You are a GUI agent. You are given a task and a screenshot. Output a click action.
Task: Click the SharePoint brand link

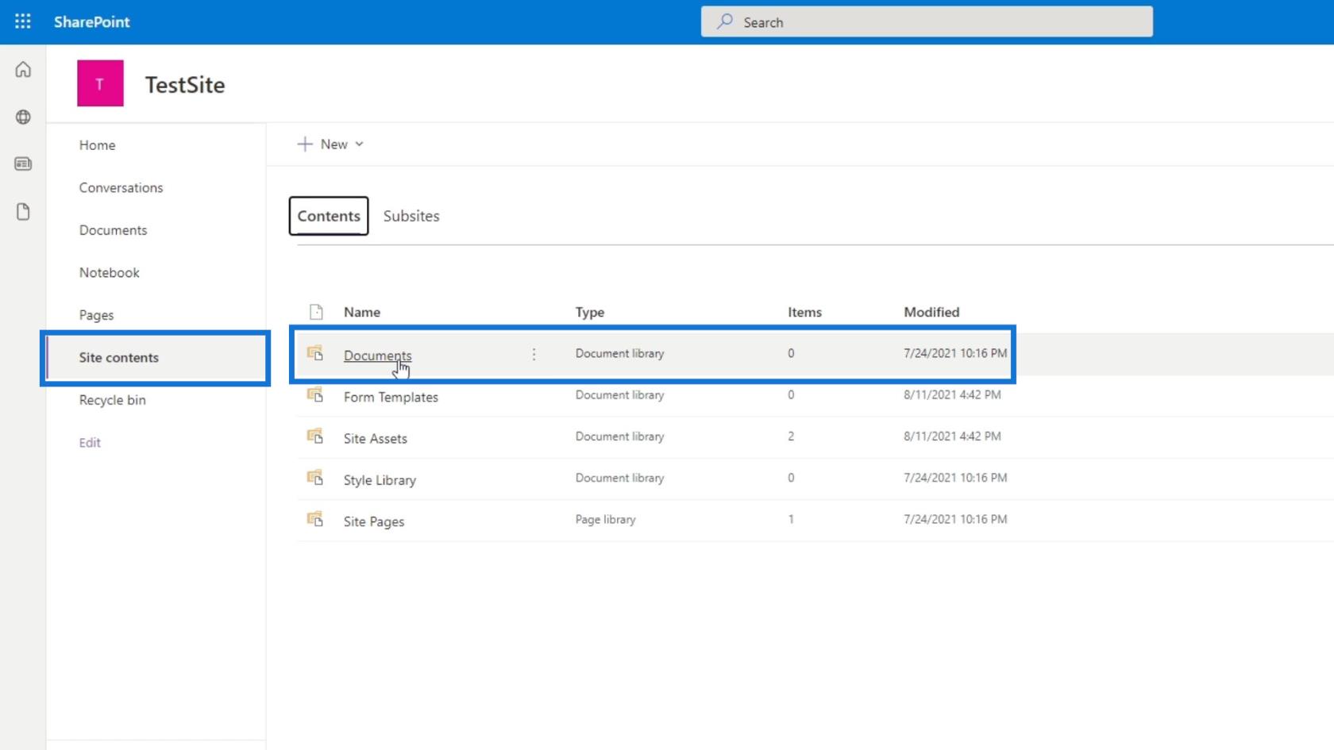pyautogui.click(x=91, y=21)
